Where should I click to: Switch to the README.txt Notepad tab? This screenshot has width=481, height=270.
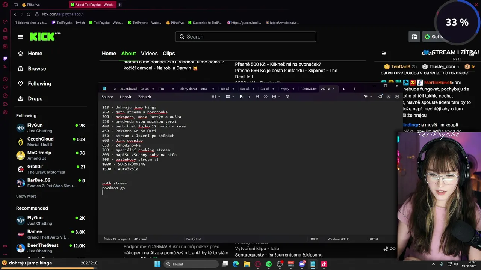[x=309, y=89]
